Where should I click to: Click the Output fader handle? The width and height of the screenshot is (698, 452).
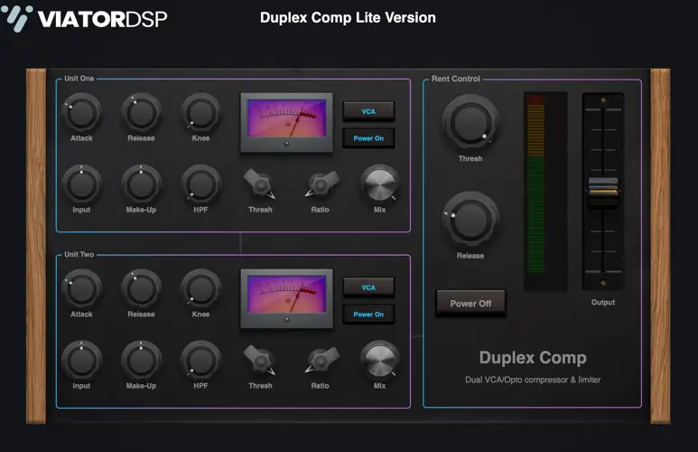point(602,186)
